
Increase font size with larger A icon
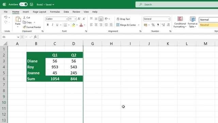tap(79, 19)
